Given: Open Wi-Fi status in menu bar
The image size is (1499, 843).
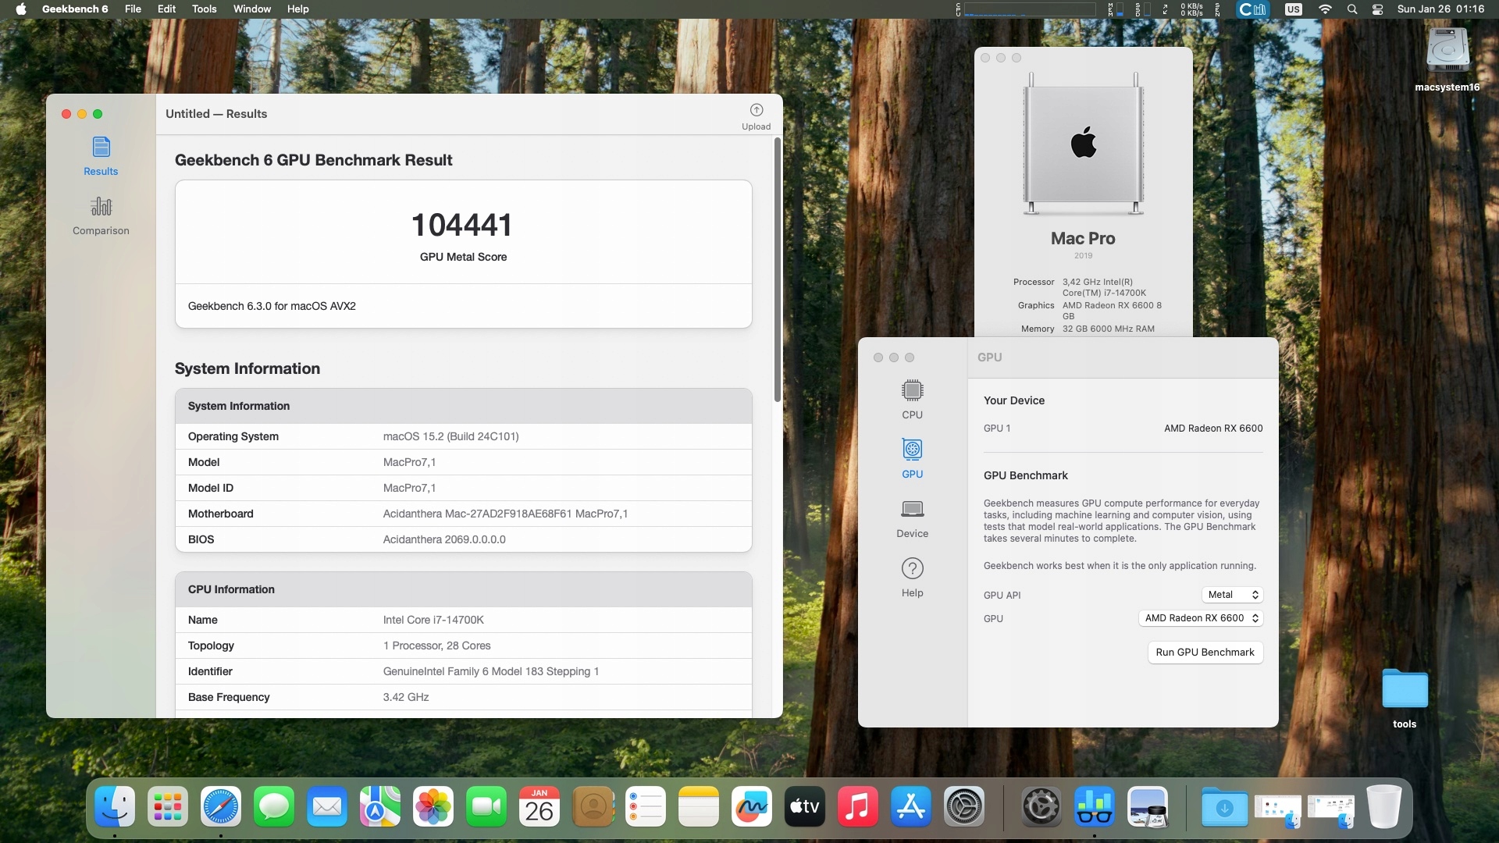Looking at the screenshot, I should click(1325, 9).
